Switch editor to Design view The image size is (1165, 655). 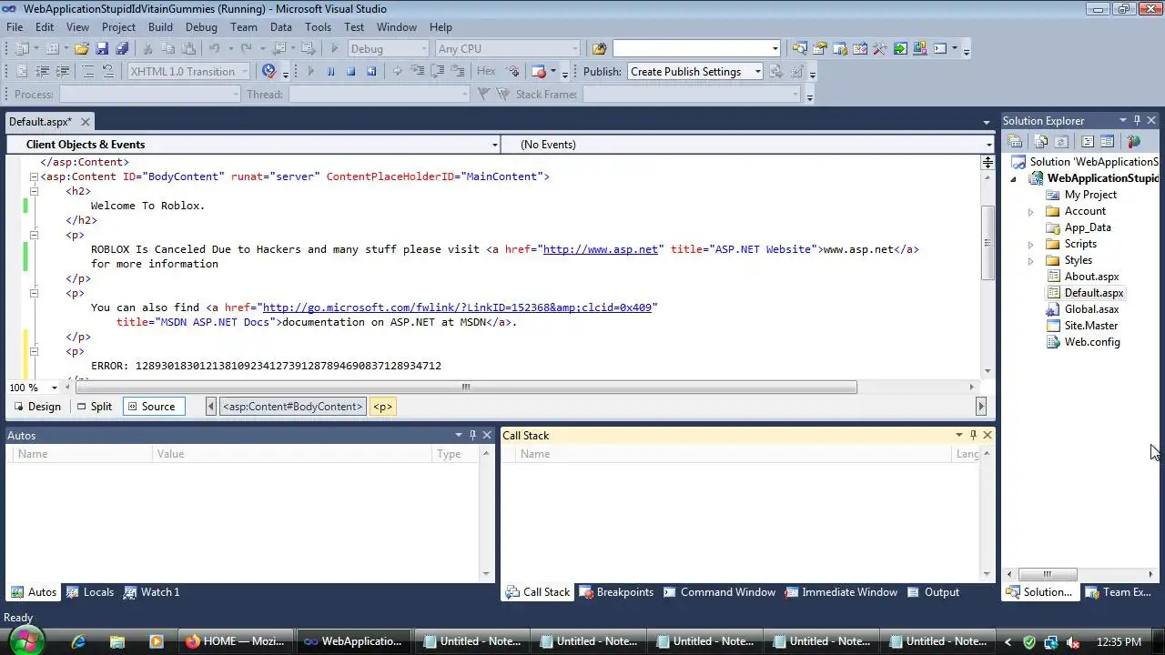click(x=37, y=407)
